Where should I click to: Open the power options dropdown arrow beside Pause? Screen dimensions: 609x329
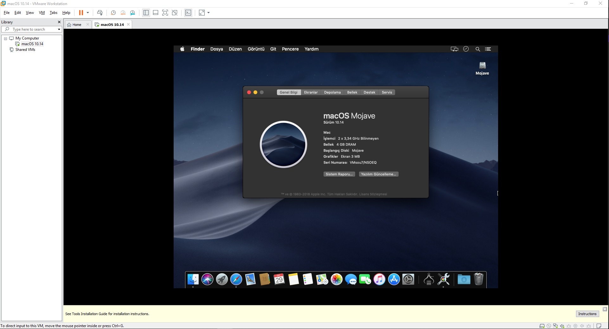pos(88,13)
